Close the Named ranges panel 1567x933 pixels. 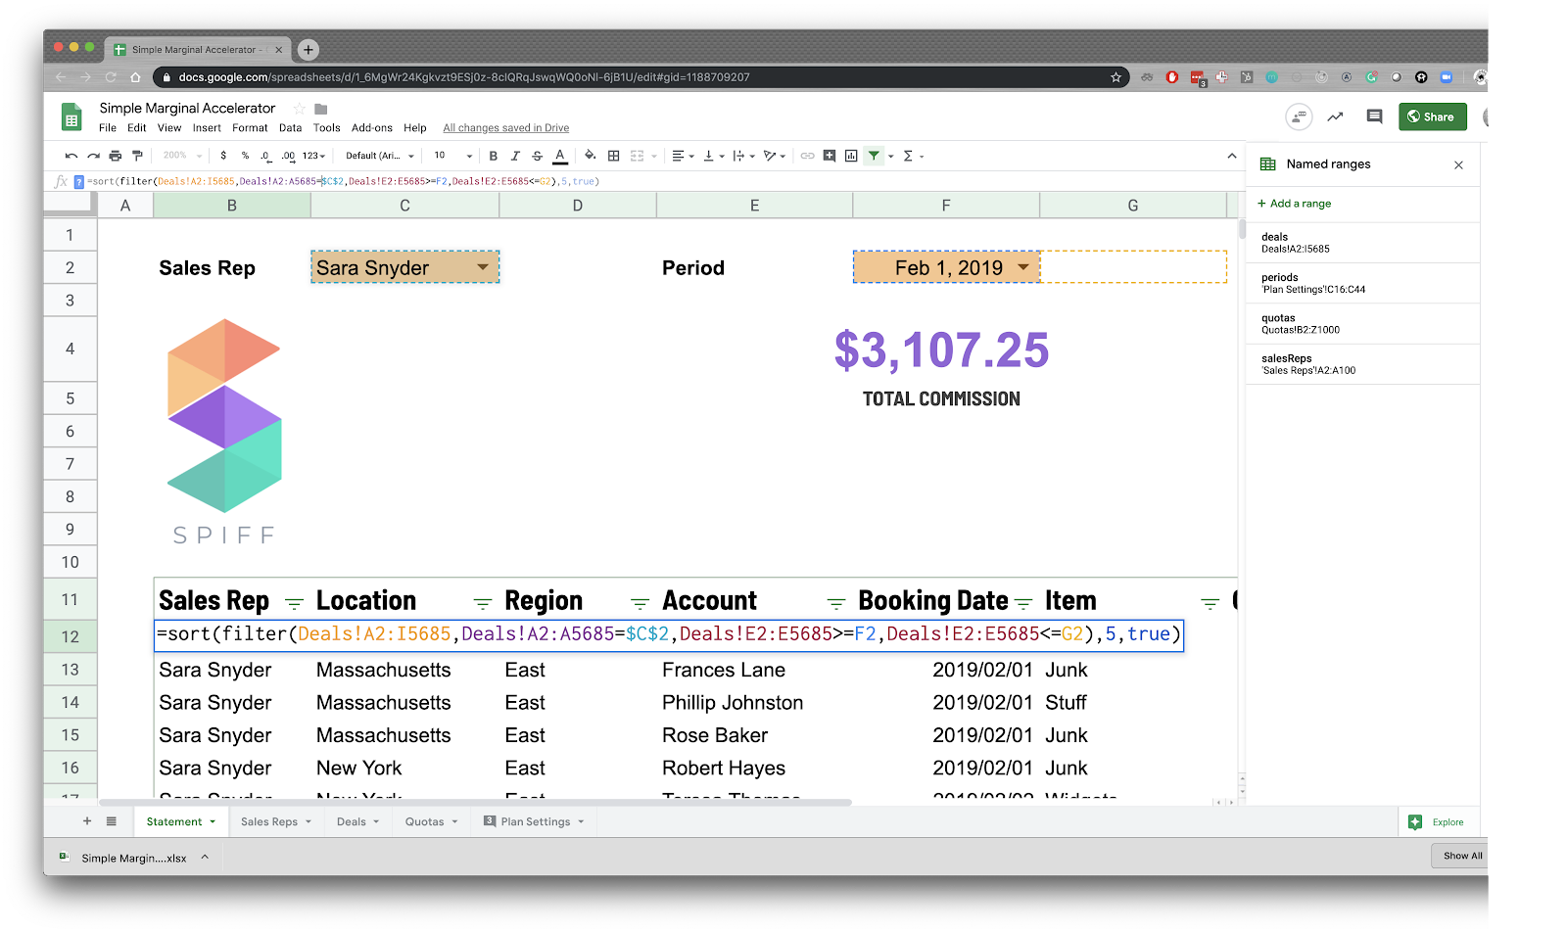[x=1458, y=164]
